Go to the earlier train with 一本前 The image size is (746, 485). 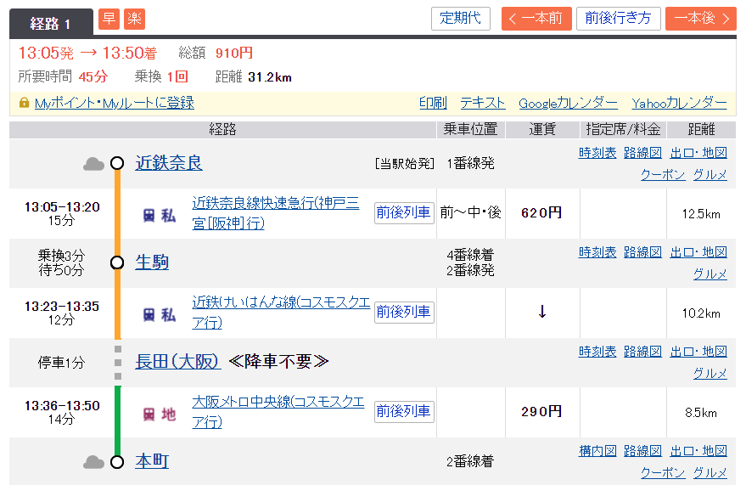(x=536, y=19)
